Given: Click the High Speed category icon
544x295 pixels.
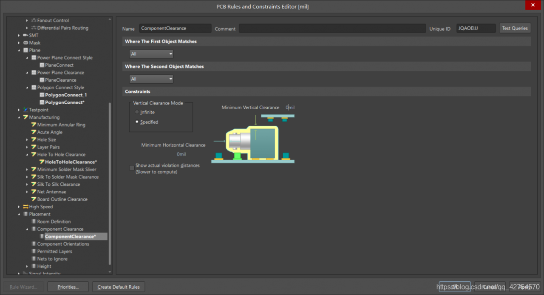Looking at the screenshot, I should (25, 207).
